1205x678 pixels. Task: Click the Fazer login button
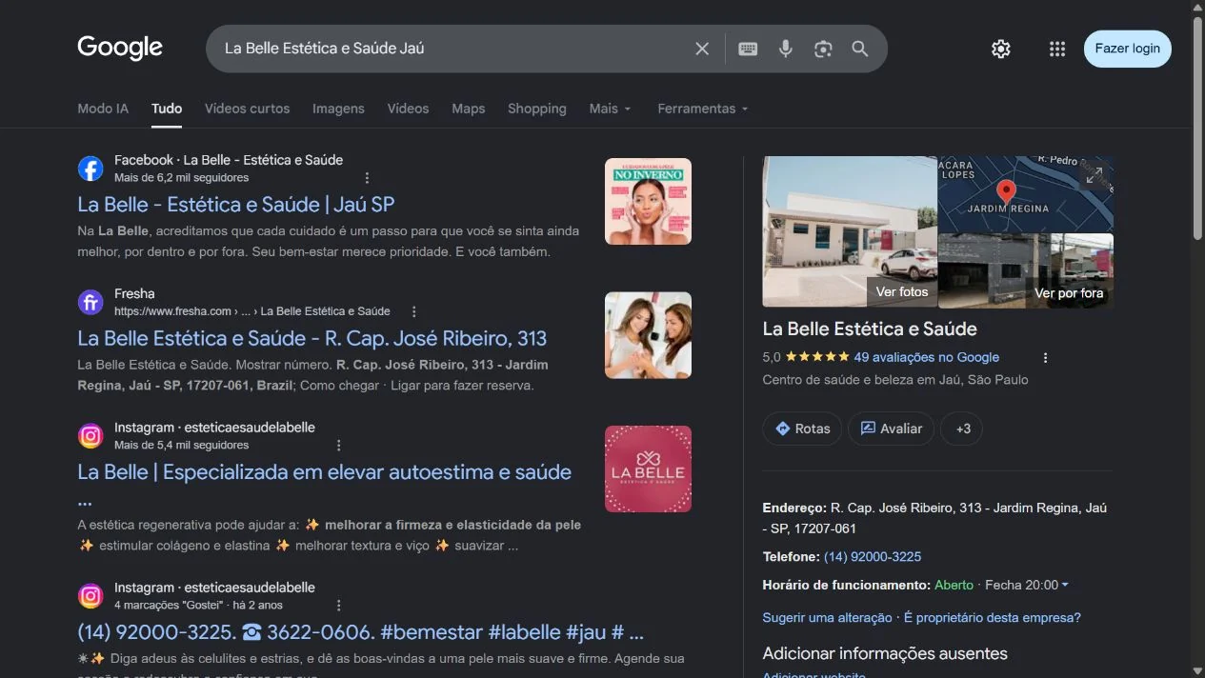(x=1128, y=49)
